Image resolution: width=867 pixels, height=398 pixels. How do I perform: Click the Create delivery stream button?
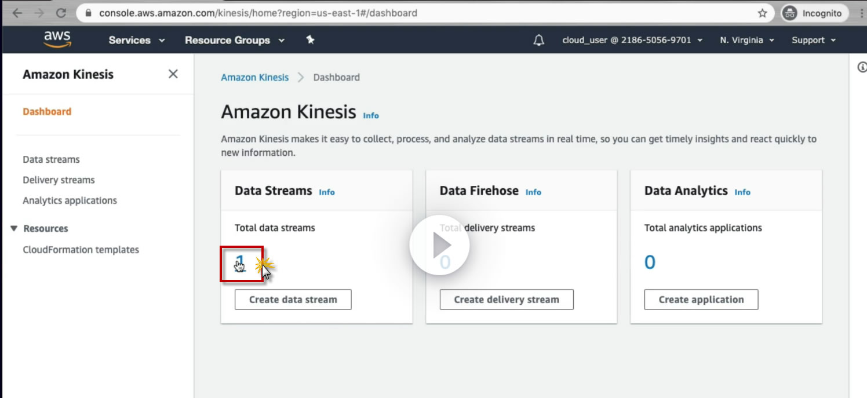point(506,300)
